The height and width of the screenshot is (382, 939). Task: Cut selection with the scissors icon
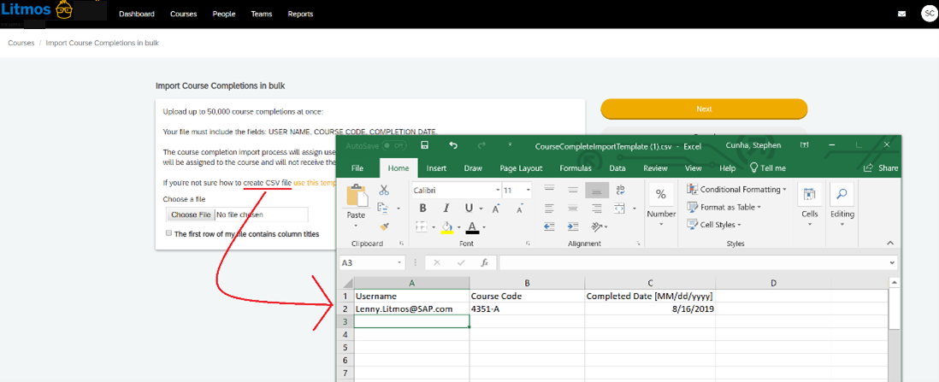[x=384, y=190]
